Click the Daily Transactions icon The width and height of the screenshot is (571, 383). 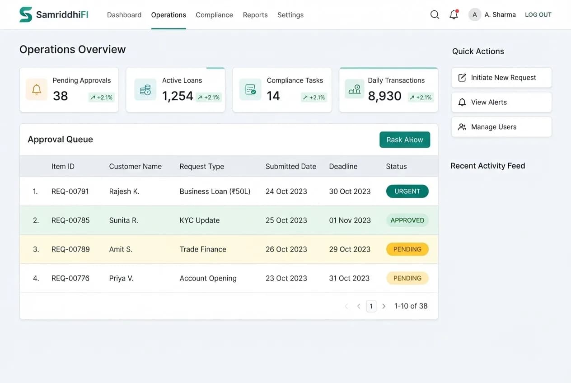click(x=355, y=89)
